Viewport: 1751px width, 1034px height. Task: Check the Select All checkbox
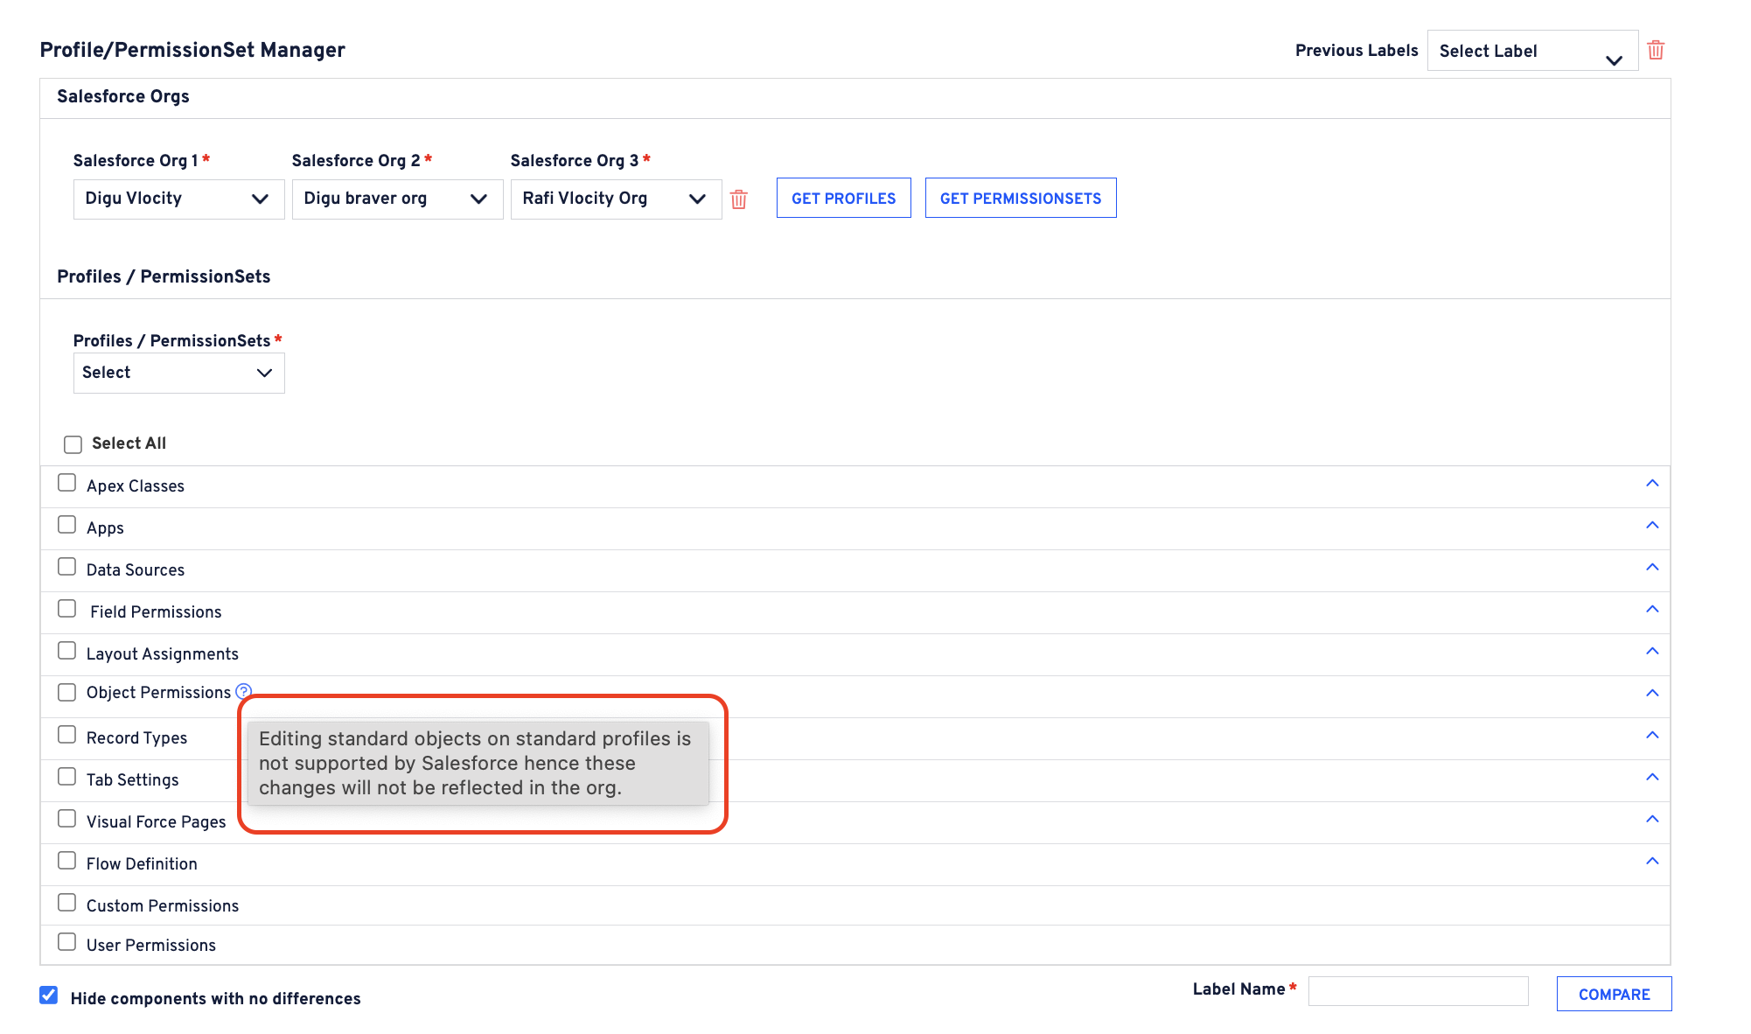(x=73, y=444)
